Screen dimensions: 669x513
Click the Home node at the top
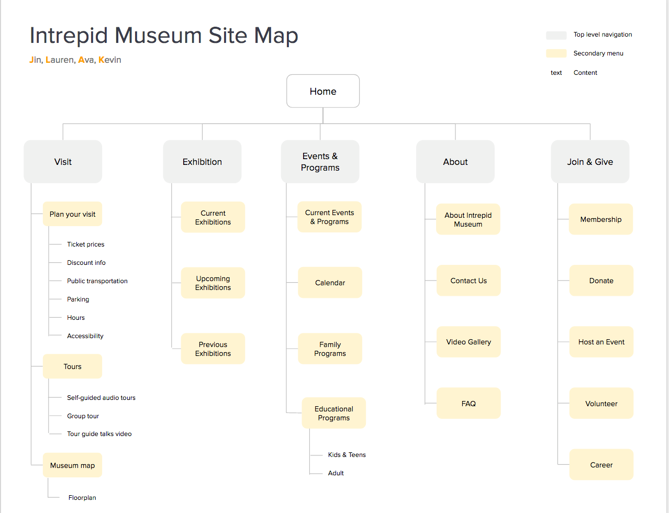pos(323,91)
